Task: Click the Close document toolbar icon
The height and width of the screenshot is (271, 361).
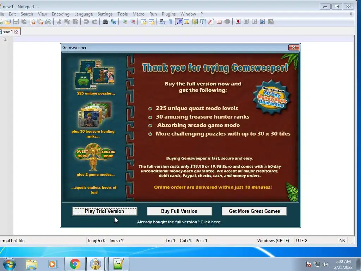Action: [x=32, y=22]
